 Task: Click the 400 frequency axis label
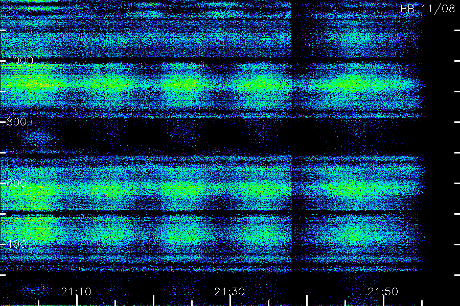pos(16,244)
